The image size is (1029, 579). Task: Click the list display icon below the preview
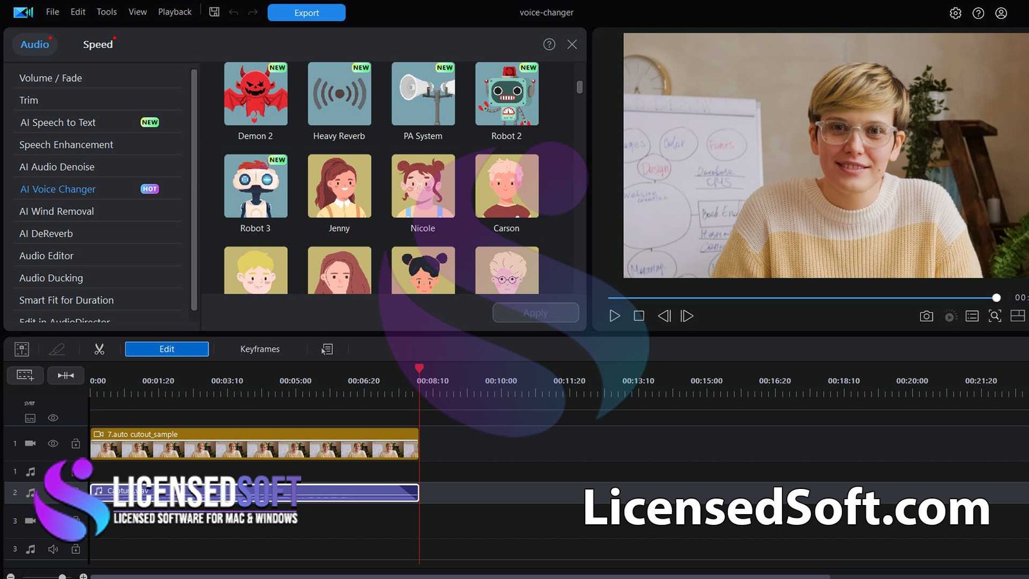click(972, 316)
